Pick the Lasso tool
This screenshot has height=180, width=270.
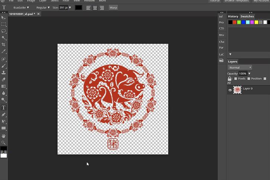click(4, 31)
